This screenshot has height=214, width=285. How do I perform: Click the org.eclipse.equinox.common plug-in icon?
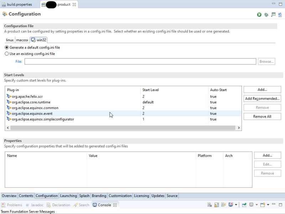point(9,108)
